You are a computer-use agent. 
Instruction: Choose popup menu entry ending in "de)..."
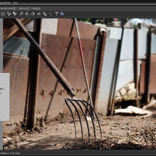point(3,89)
